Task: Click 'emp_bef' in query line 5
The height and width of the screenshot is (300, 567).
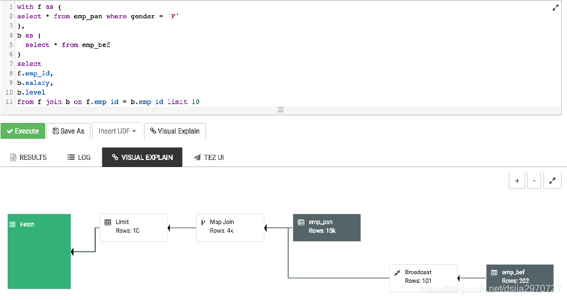Action: (x=96, y=45)
